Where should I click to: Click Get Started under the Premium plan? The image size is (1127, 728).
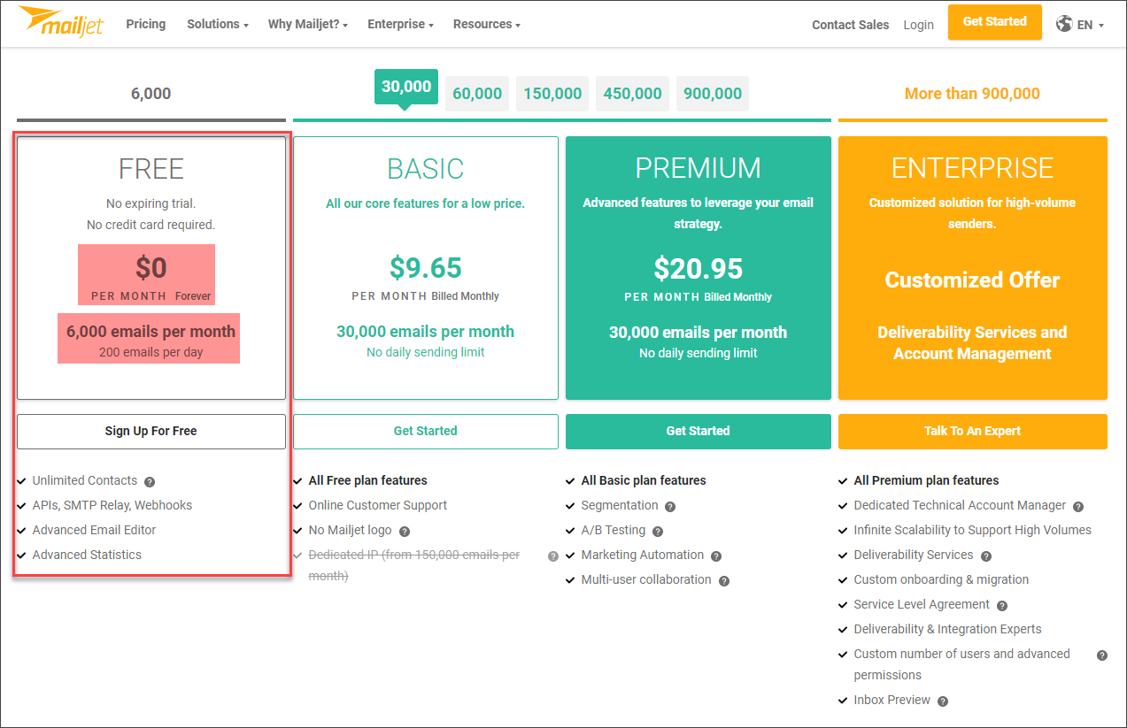tap(699, 432)
